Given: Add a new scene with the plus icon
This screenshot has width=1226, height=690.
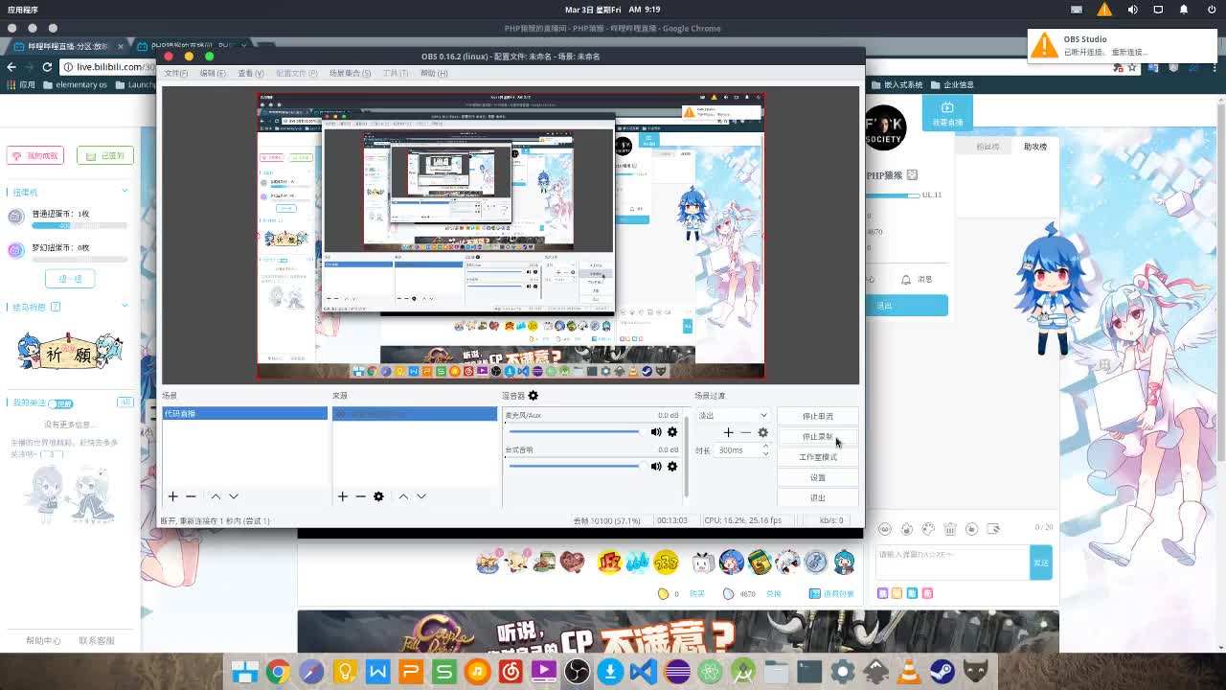Looking at the screenshot, I should pos(172,496).
